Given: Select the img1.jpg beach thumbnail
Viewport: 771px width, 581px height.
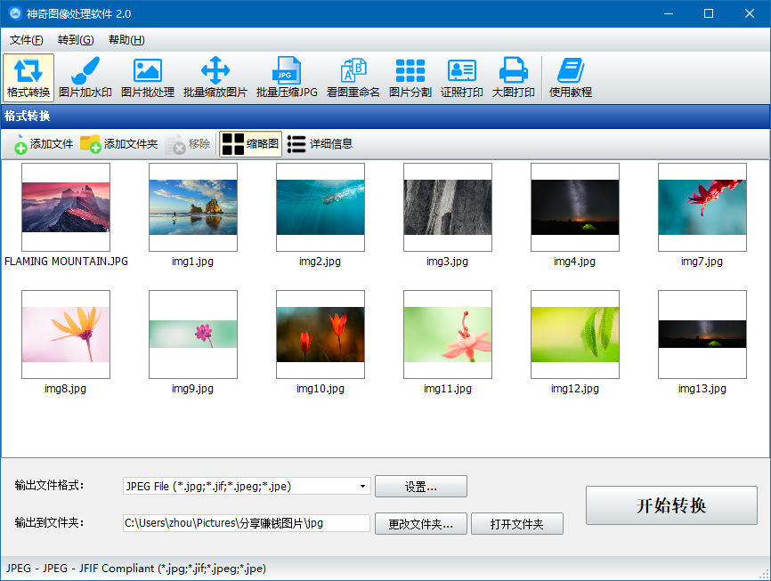Looking at the screenshot, I should coord(193,207).
